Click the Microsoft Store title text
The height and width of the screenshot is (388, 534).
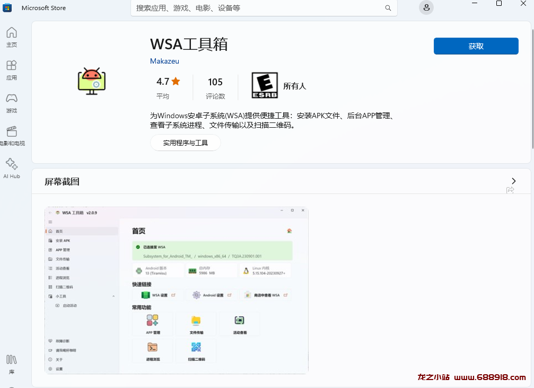point(43,8)
